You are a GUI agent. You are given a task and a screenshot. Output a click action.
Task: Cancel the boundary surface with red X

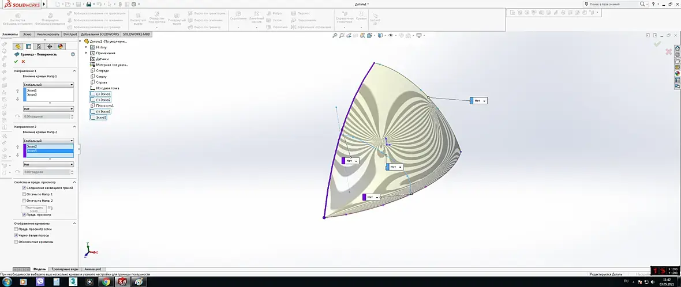click(24, 62)
